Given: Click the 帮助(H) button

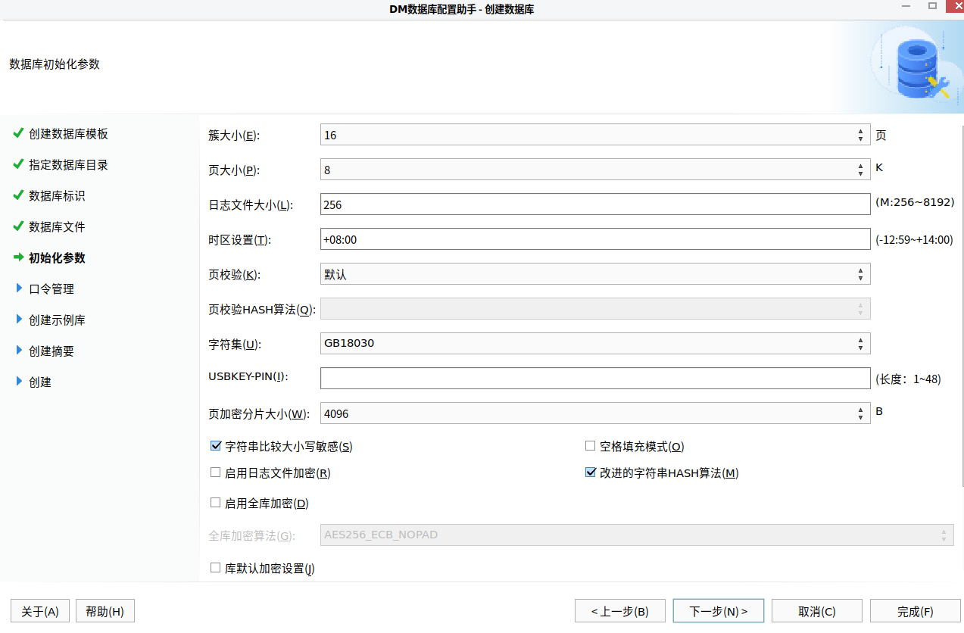Looking at the screenshot, I should click(105, 611).
